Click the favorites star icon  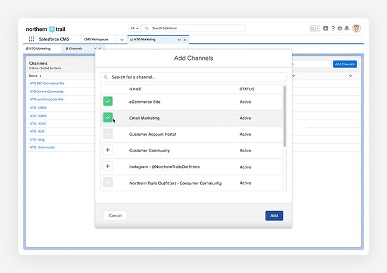coord(313,29)
